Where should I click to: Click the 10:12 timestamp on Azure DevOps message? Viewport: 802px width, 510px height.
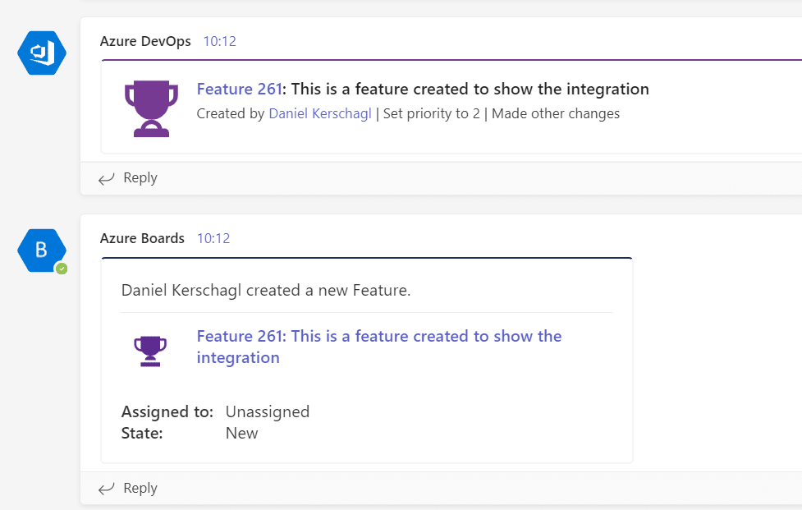coord(220,41)
